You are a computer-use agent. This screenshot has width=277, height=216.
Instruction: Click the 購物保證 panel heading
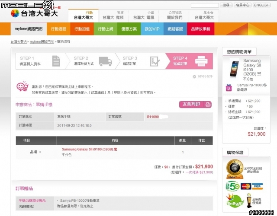tap(235, 152)
